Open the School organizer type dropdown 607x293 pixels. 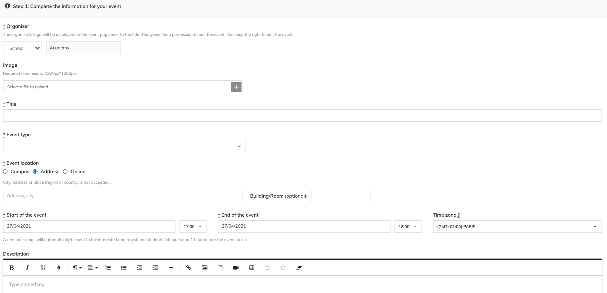pyautogui.click(x=22, y=48)
